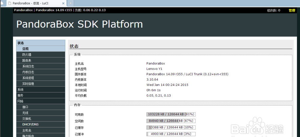Open the 总览 sidebar item
This screenshot has width=300, height=137.
pyautogui.click(x=41, y=49)
